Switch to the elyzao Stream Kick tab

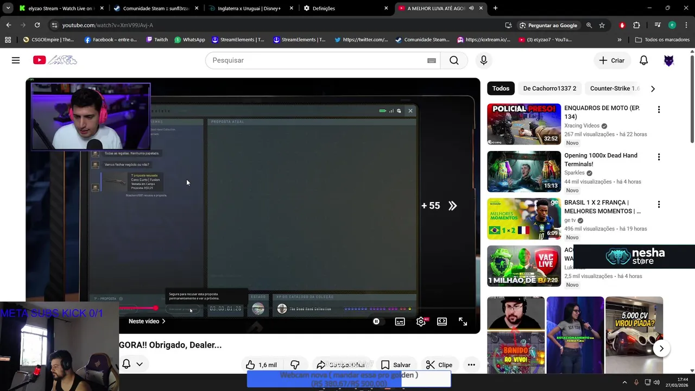[61, 8]
